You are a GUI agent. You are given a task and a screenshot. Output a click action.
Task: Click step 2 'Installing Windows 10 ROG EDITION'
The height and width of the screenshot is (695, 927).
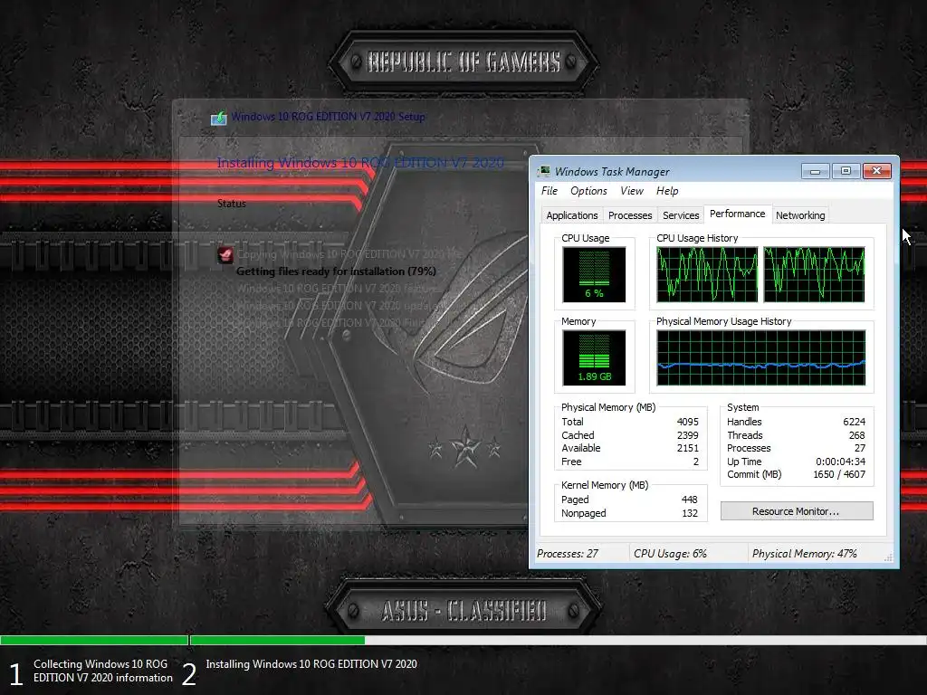311,664
